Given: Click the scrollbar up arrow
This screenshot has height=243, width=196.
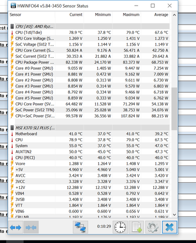Looking at the screenshot, I should click(x=174, y=15).
